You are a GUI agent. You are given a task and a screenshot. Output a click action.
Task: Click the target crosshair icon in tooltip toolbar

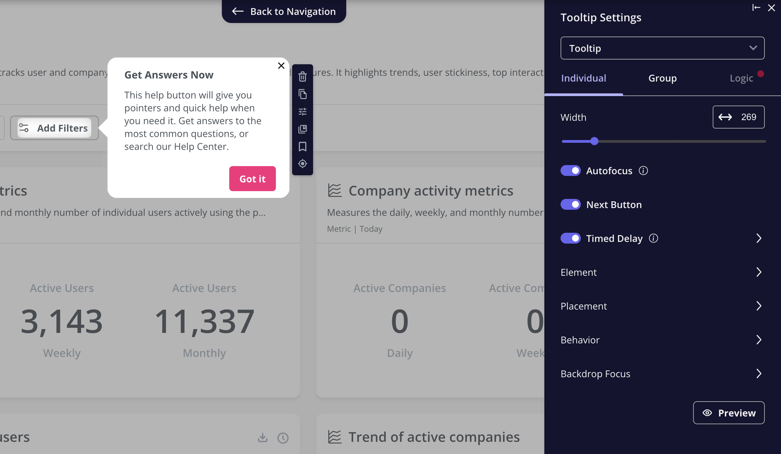tap(303, 164)
